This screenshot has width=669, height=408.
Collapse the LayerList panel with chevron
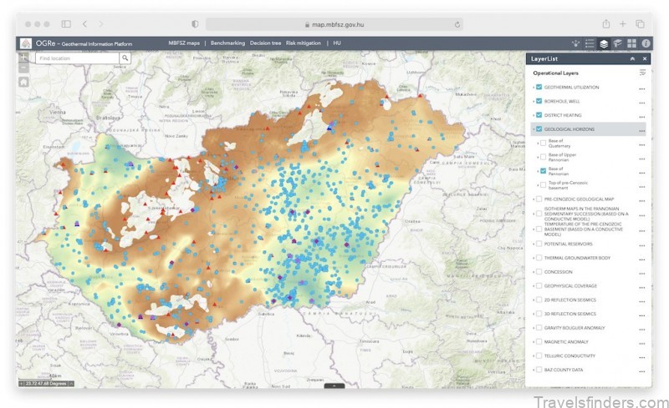[x=632, y=59]
